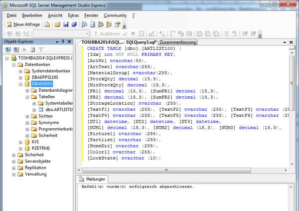
Task: Select the Synonyme folder
Action: pyautogui.click(x=49, y=123)
